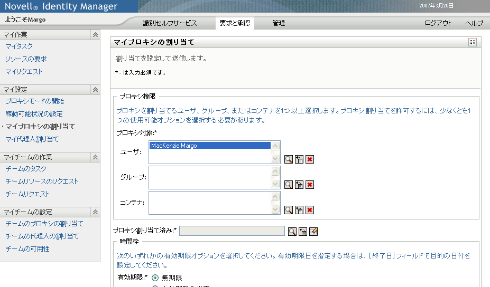Collapse the マイ作業 sidebar section
The height and width of the screenshot is (287, 490).
pos(95,35)
